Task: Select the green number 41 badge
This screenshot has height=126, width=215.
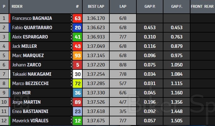Action: tap(78, 37)
